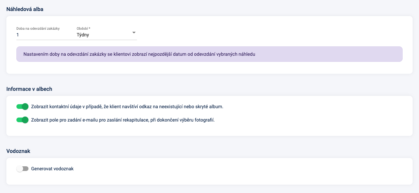Turn off the e-mail recap field toggle
The height and width of the screenshot is (193, 419).
pyautogui.click(x=22, y=120)
